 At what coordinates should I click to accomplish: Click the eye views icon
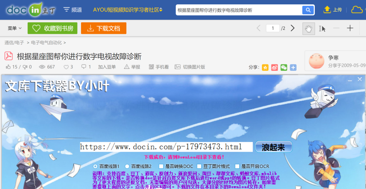pos(42,67)
